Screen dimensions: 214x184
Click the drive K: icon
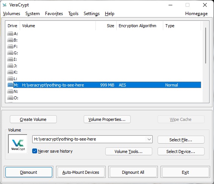(x=10, y=72)
